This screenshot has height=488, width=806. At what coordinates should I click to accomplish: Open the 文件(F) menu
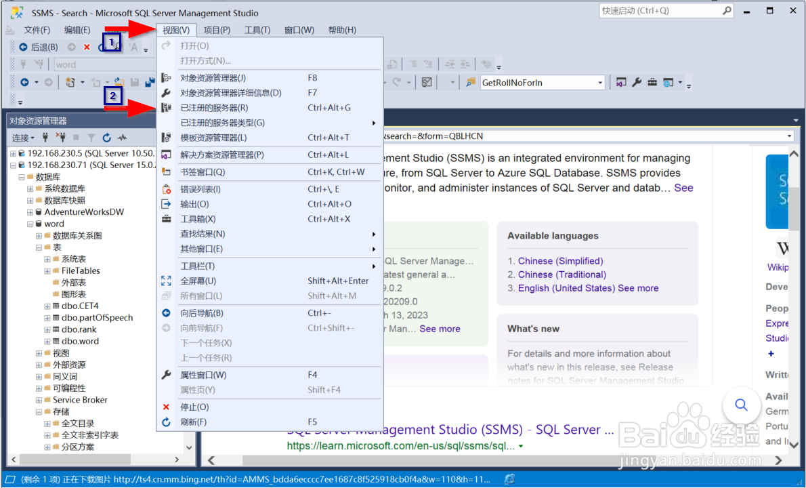tap(37, 30)
